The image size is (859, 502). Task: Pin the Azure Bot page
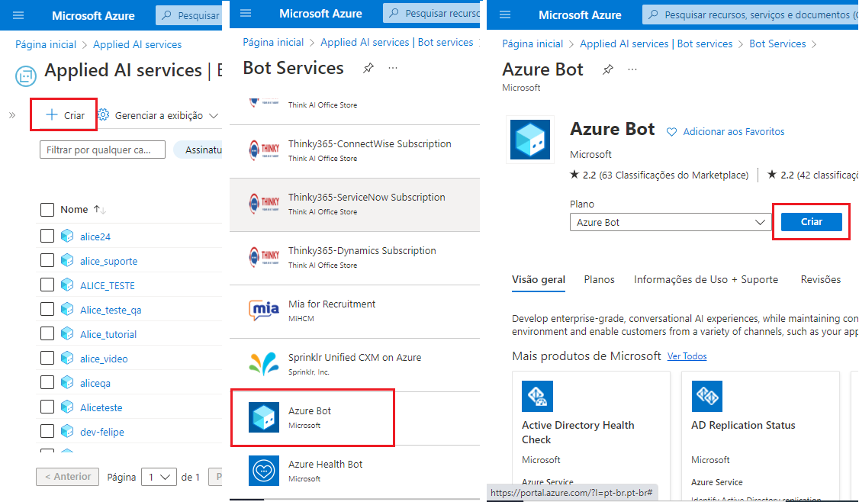pos(607,69)
